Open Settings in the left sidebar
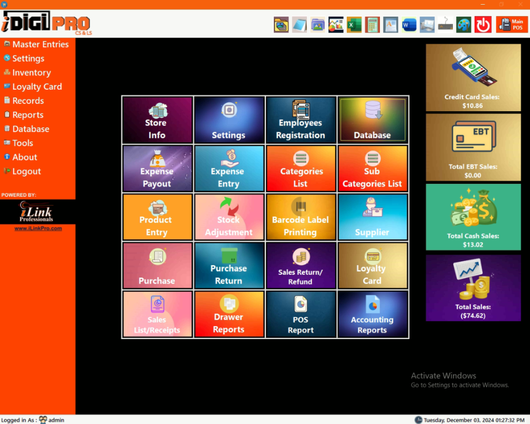Viewport: 530px width, 424px height. point(24,59)
